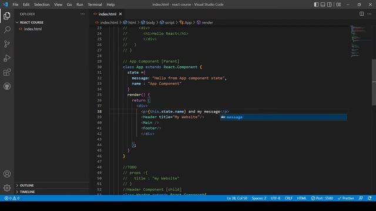
Task: Click the VS Code logo icon
Action: pyautogui.click(x=5, y=5)
